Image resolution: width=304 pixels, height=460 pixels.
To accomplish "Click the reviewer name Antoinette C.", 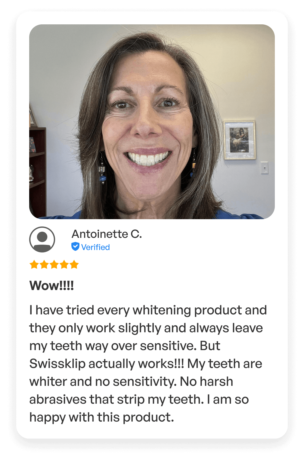I will pos(107,234).
